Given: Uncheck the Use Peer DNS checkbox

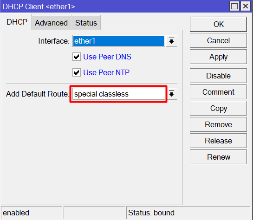Looking at the screenshot, I should [77, 57].
